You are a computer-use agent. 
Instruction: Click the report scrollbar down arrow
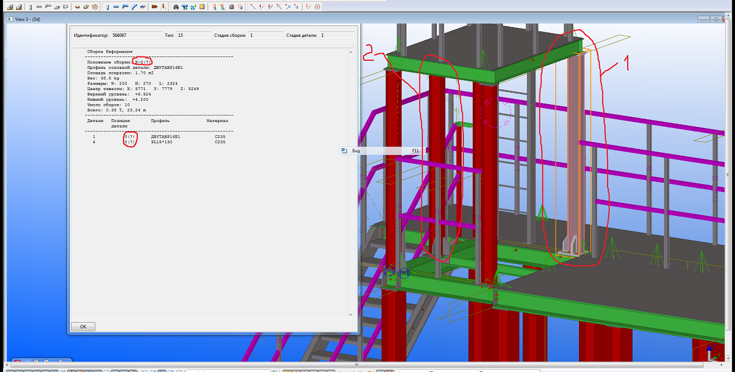(x=350, y=315)
